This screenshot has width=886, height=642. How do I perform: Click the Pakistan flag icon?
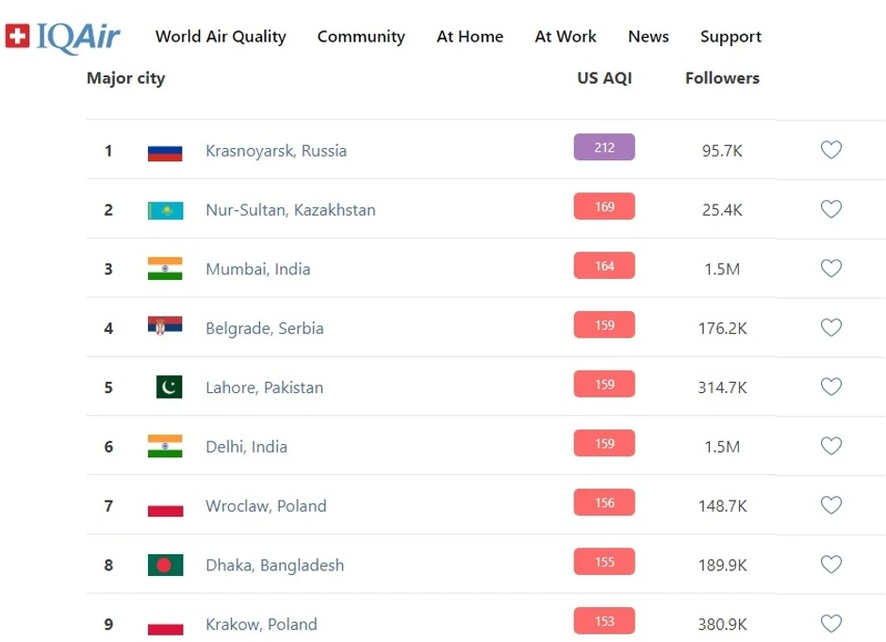pyautogui.click(x=169, y=387)
